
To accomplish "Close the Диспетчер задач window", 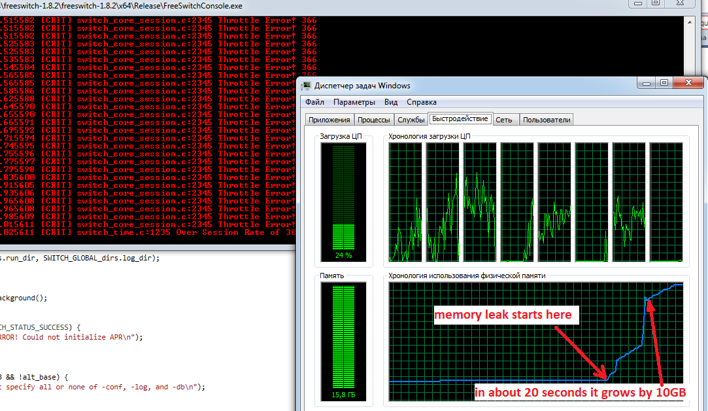I will (688, 82).
